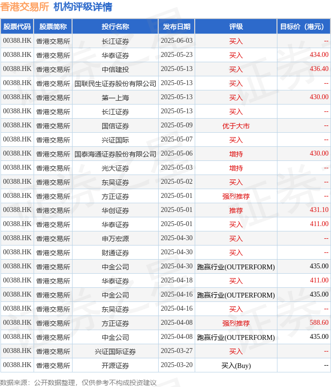Click the 财通证券 broker cell

tap(115, 253)
